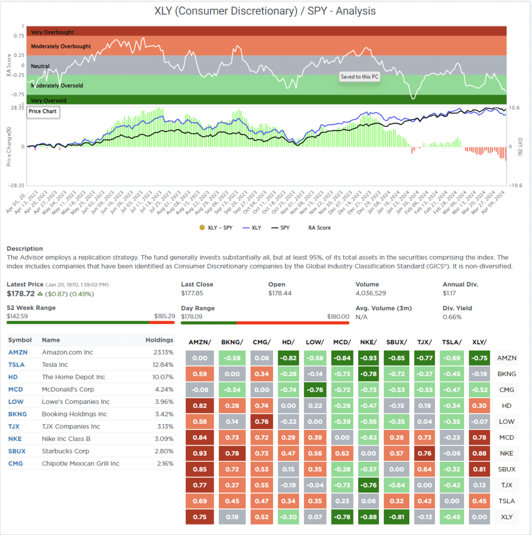Toggle the black SPY legend series

coord(280,228)
